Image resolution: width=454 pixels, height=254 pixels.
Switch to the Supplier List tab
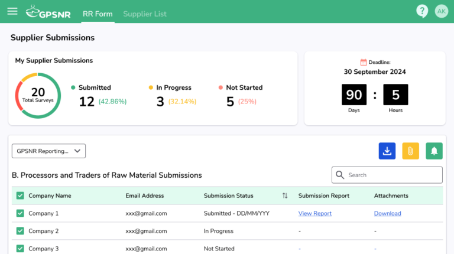pos(145,14)
